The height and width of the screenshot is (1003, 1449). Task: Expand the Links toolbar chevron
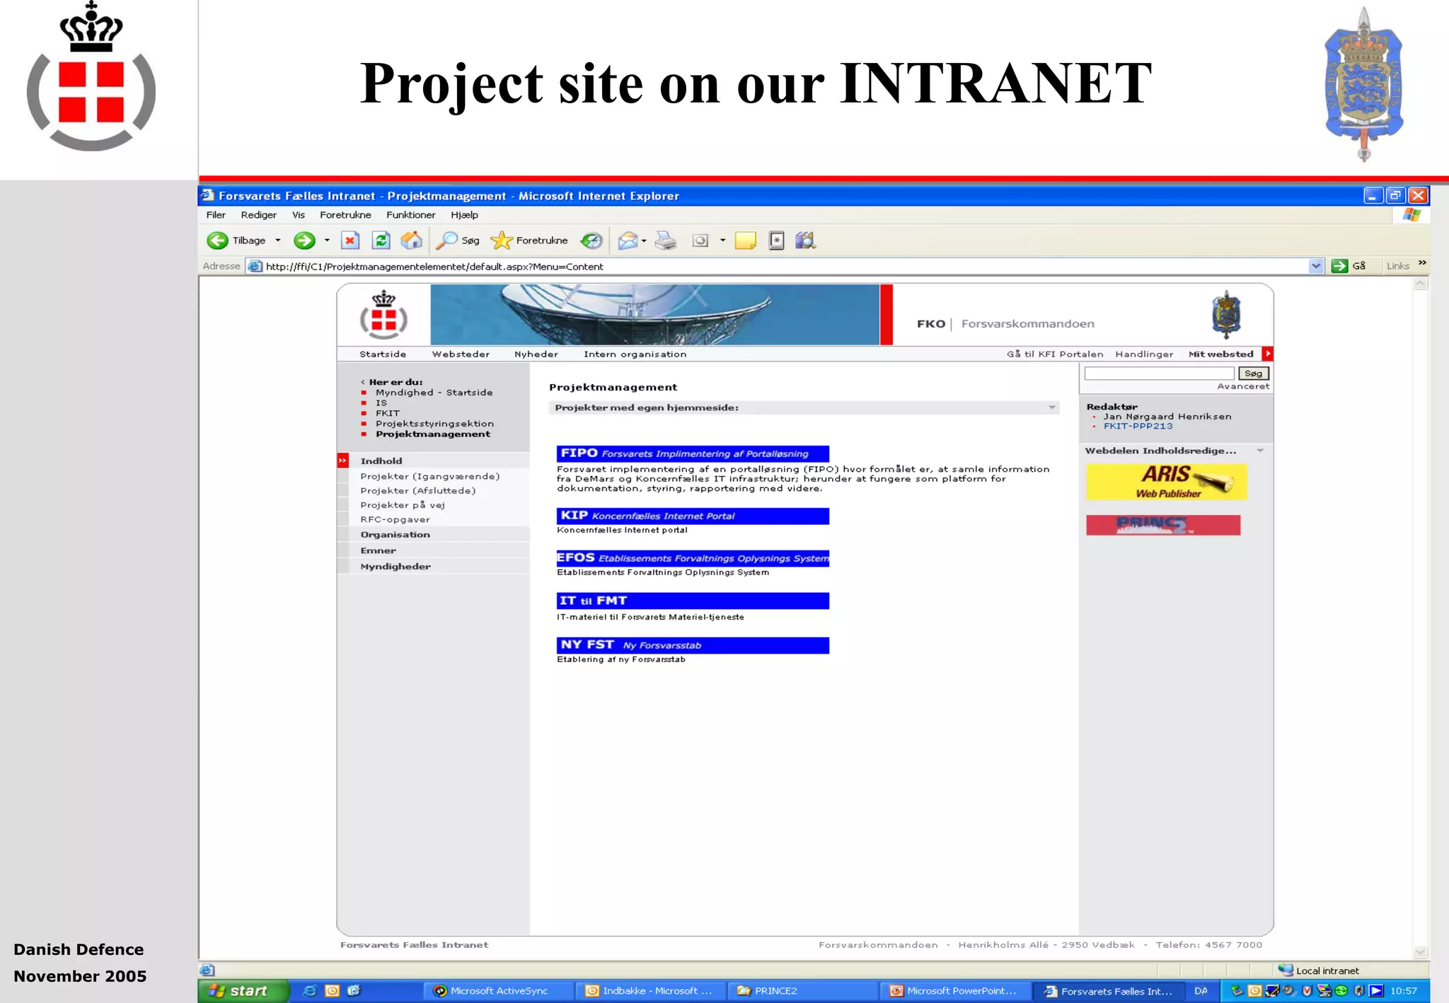1422,263
